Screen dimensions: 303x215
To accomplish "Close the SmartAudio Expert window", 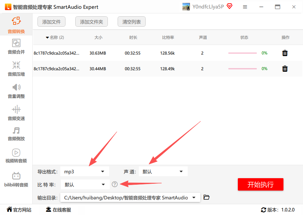I will [x=294, y=7].
